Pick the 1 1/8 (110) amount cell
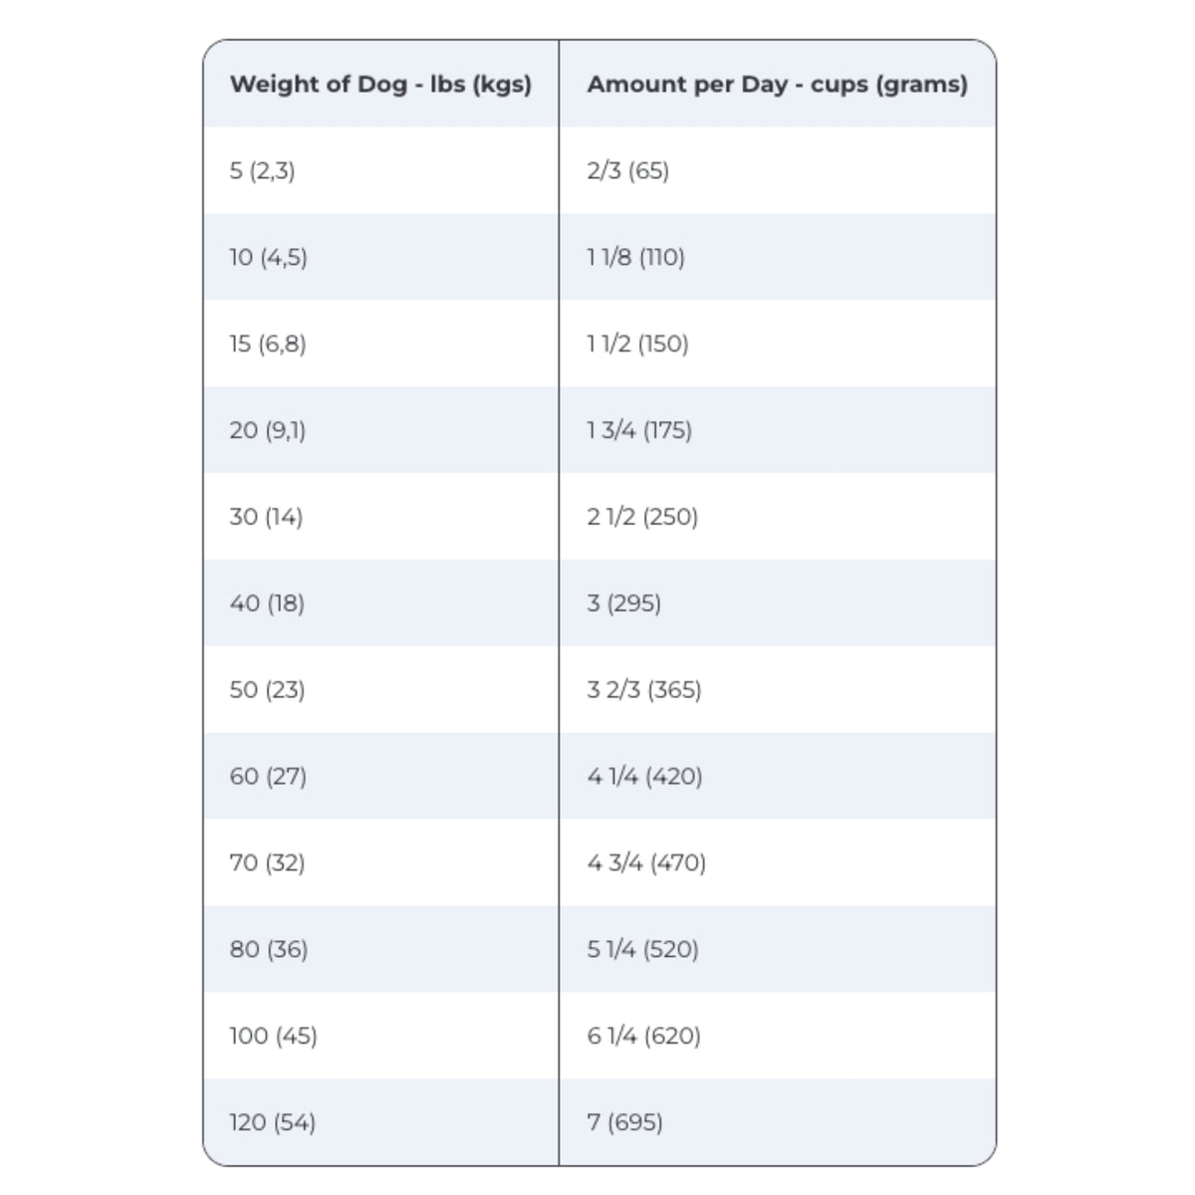Image resolution: width=1195 pixels, height=1195 pixels. (636, 257)
